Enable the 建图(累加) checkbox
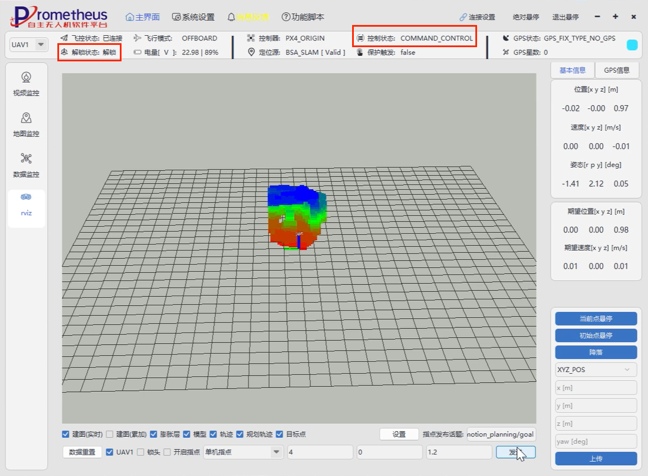 110,435
